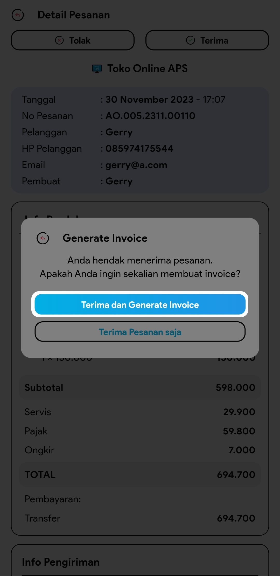Screen dimensions: 280x576
Task: Tap customer phone number 085974175544
Action: 139,149
